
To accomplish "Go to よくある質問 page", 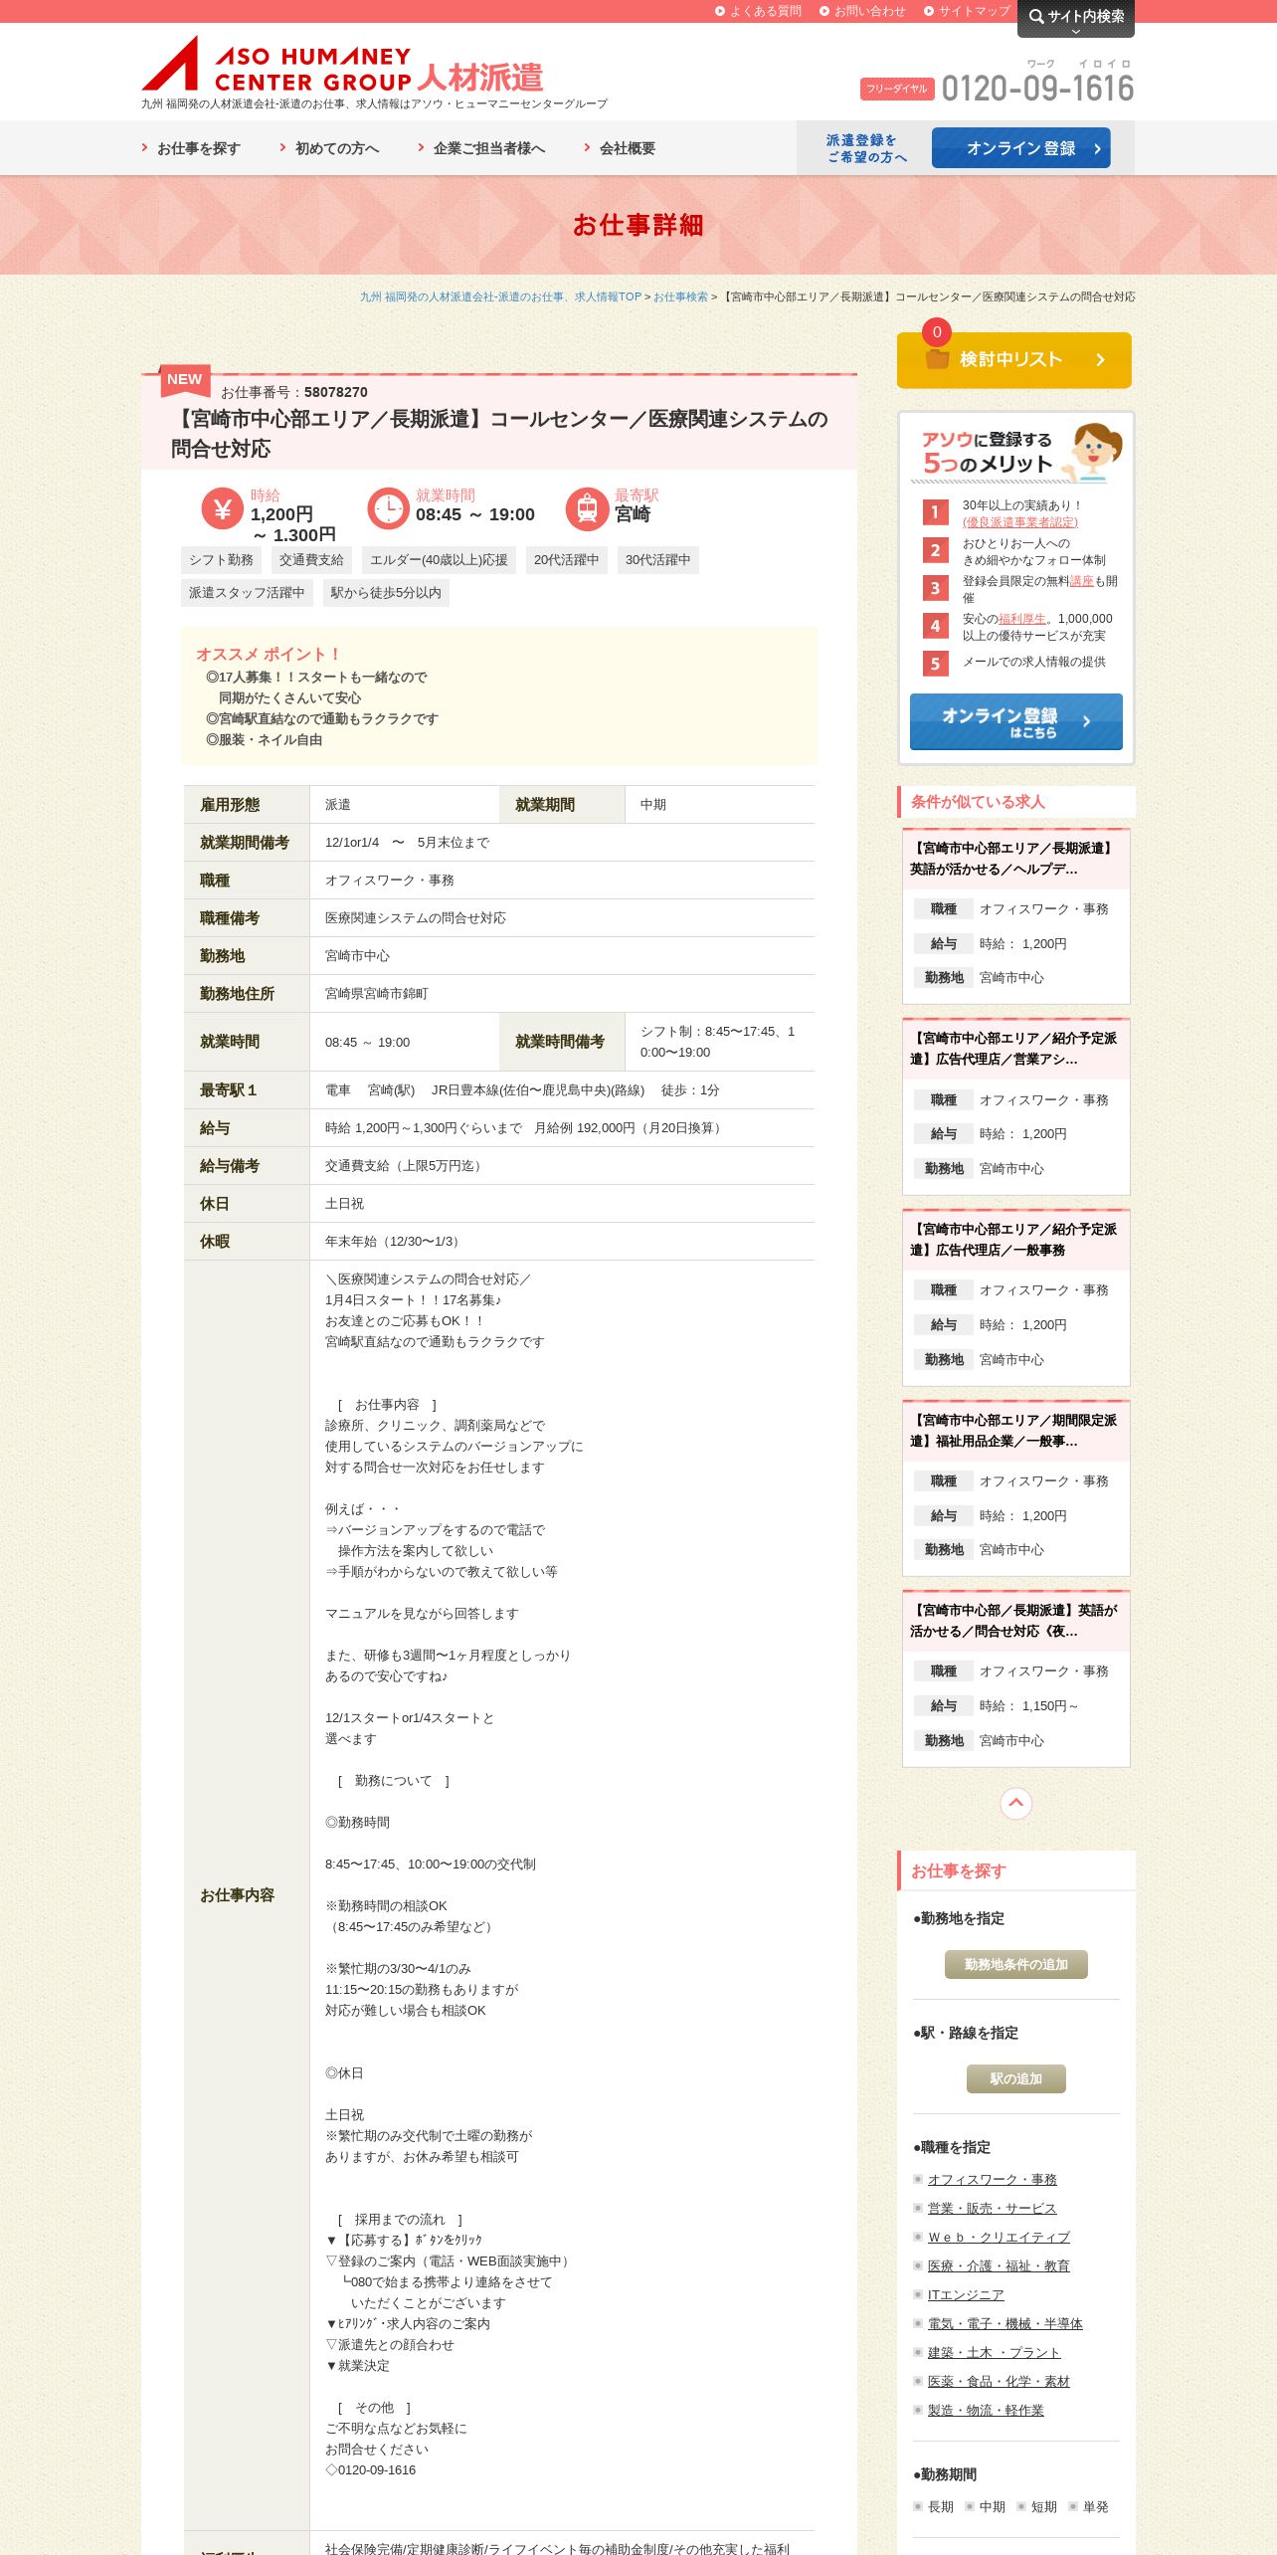I will coord(758,11).
